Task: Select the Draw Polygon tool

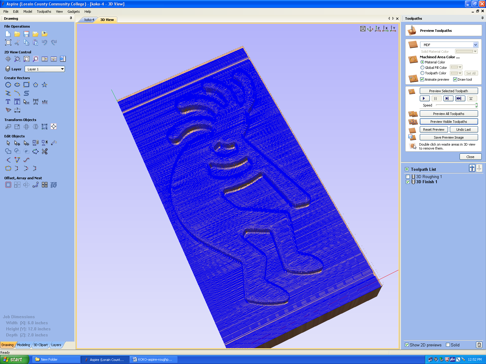Action: click(x=36, y=85)
